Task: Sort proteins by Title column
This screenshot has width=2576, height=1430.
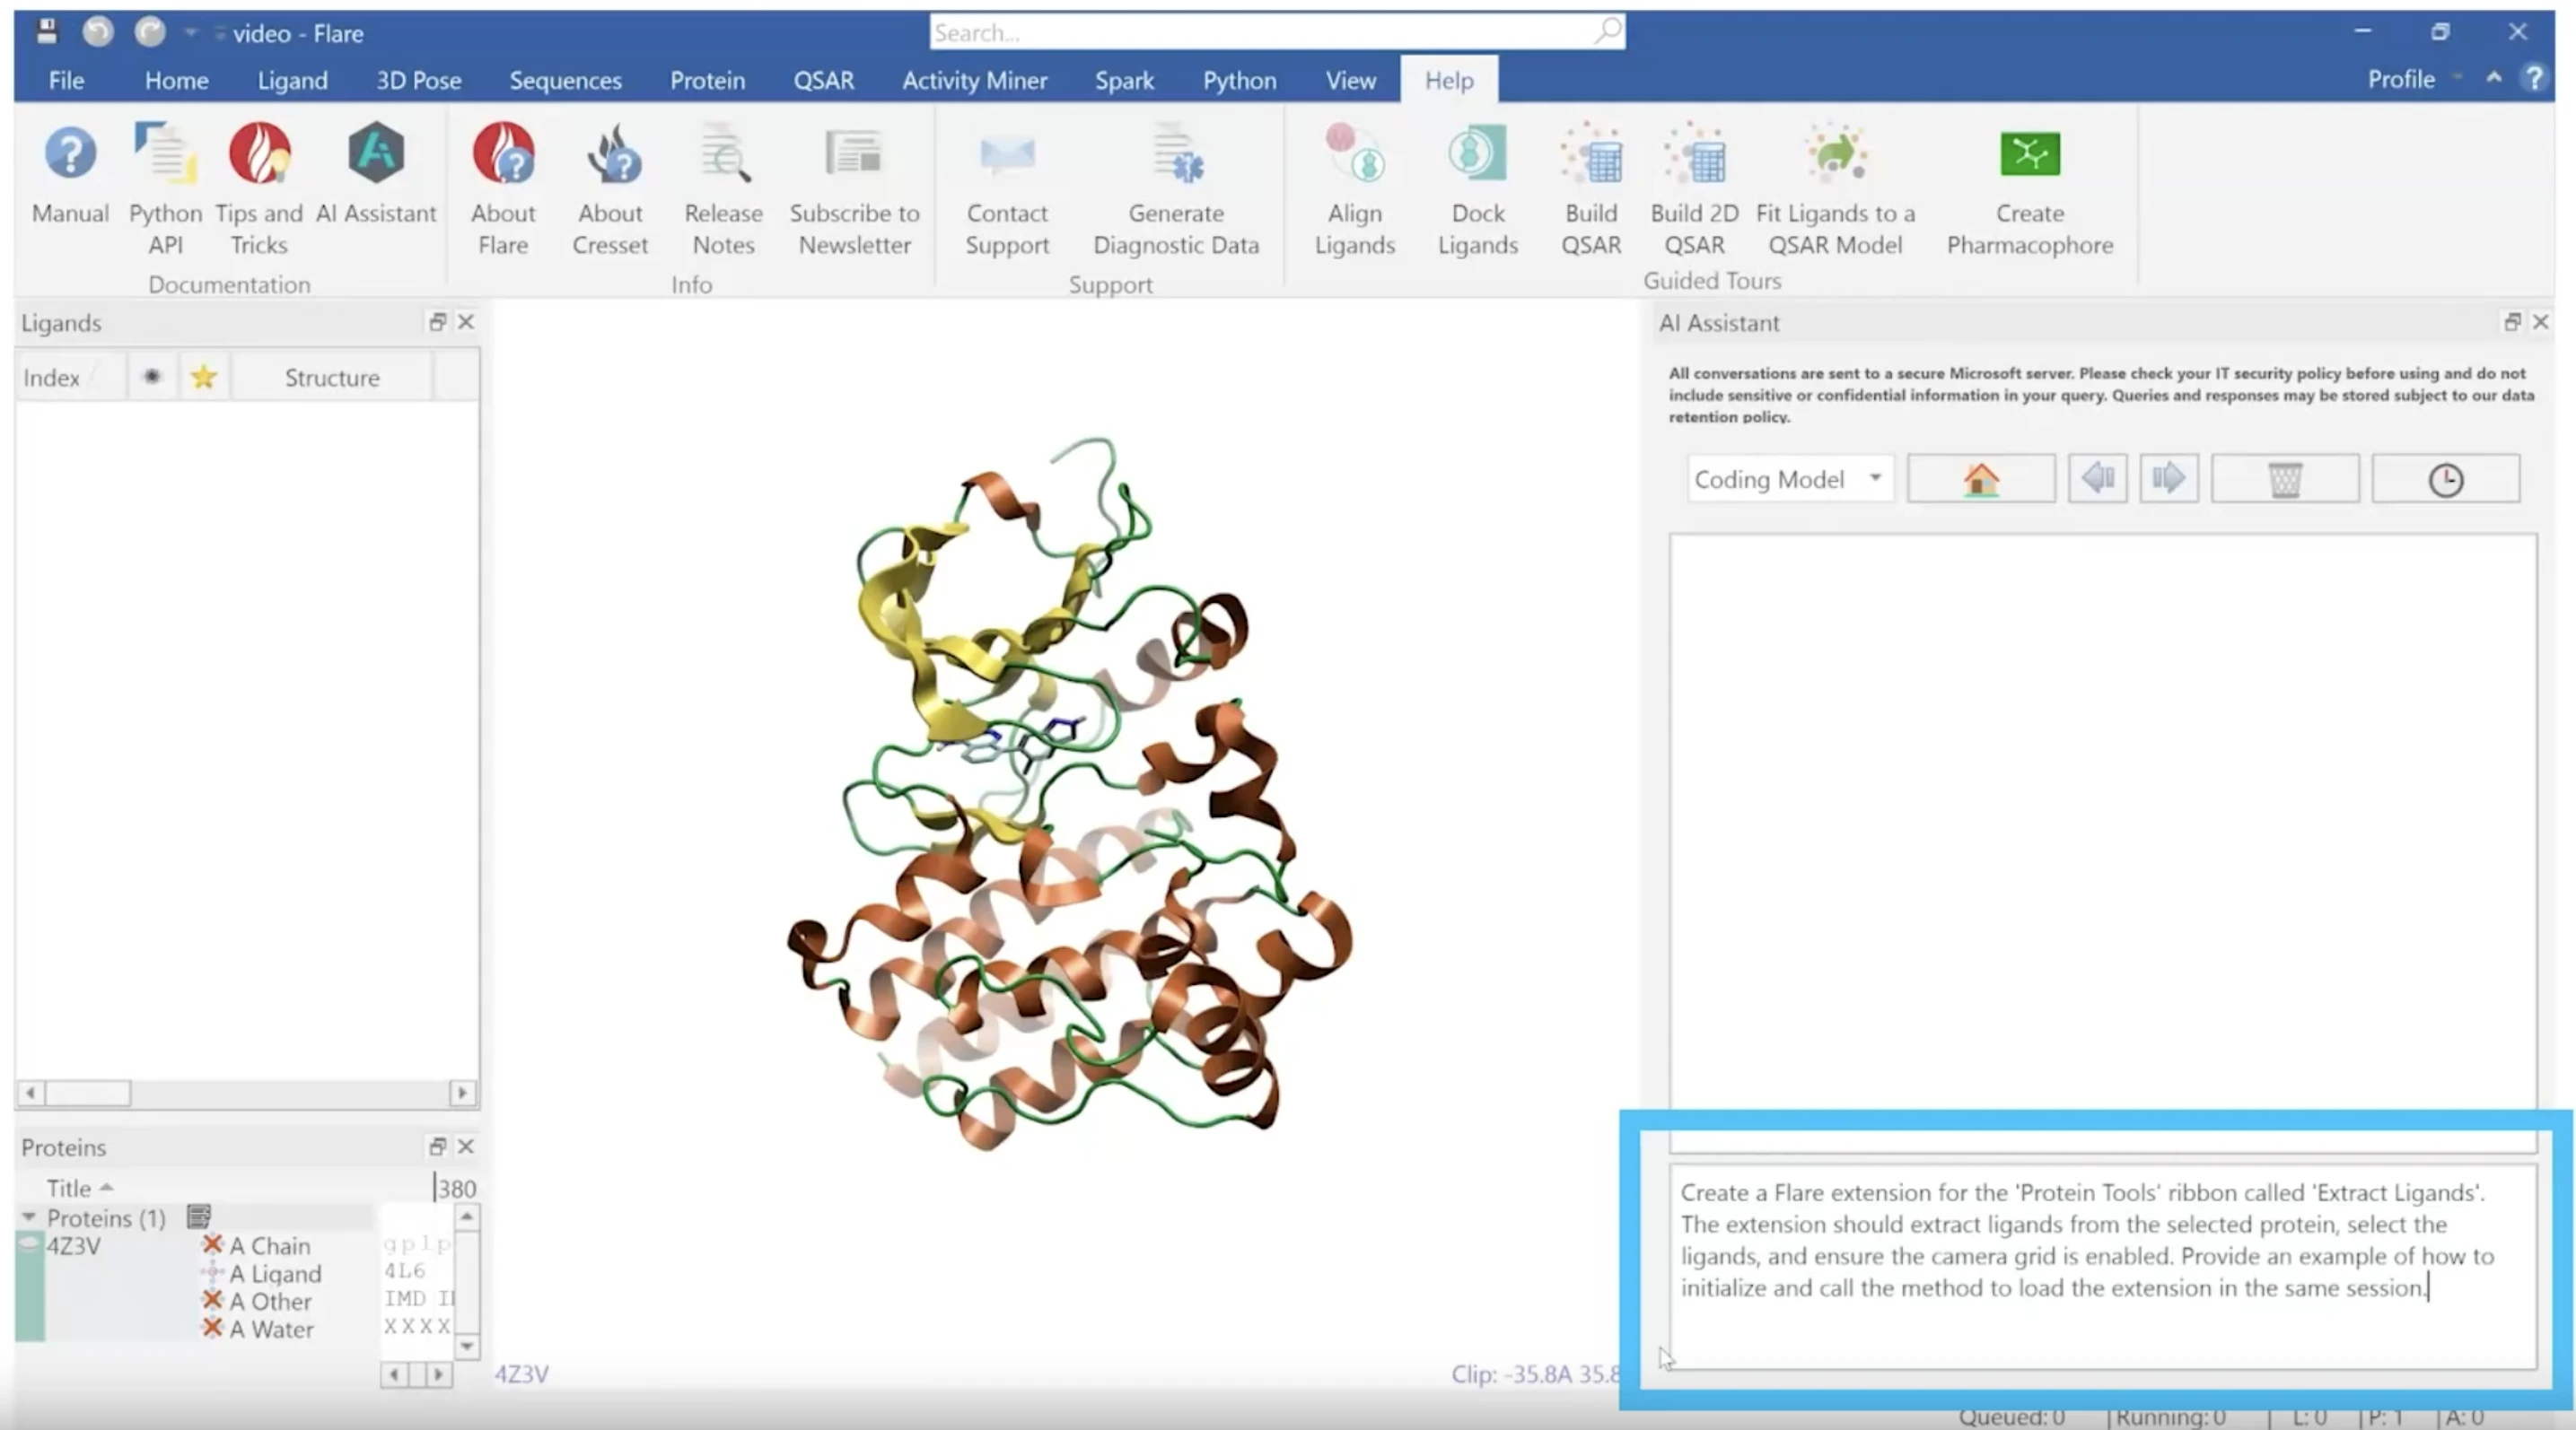Action: point(79,1188)
